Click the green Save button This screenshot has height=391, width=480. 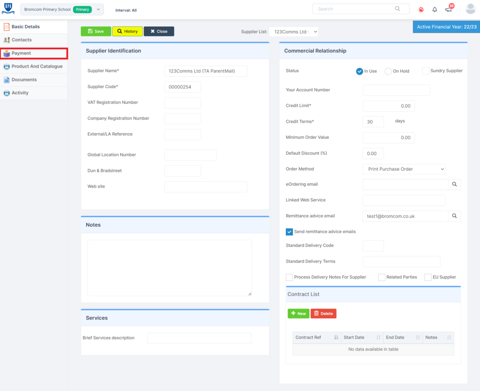[96, 31]
